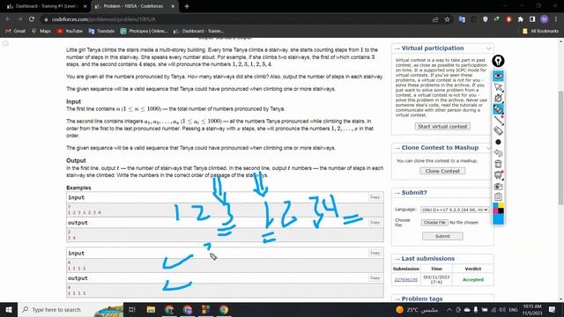Pick the current blue color swatch
Screen dimensions: 564x317
(498, 219)
